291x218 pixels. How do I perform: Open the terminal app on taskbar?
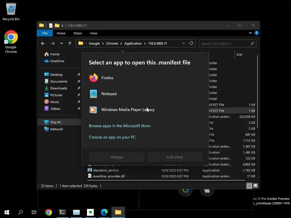tap(62, 212)
